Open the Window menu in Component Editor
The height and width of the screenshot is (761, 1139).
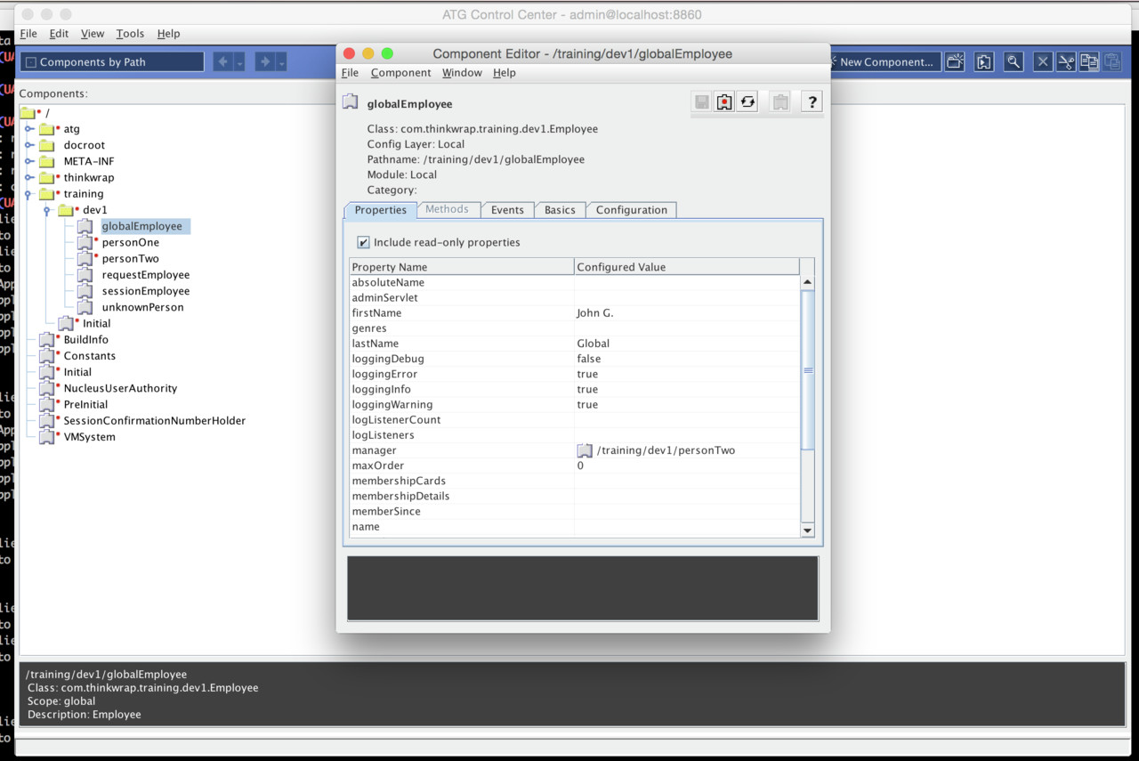462,72
